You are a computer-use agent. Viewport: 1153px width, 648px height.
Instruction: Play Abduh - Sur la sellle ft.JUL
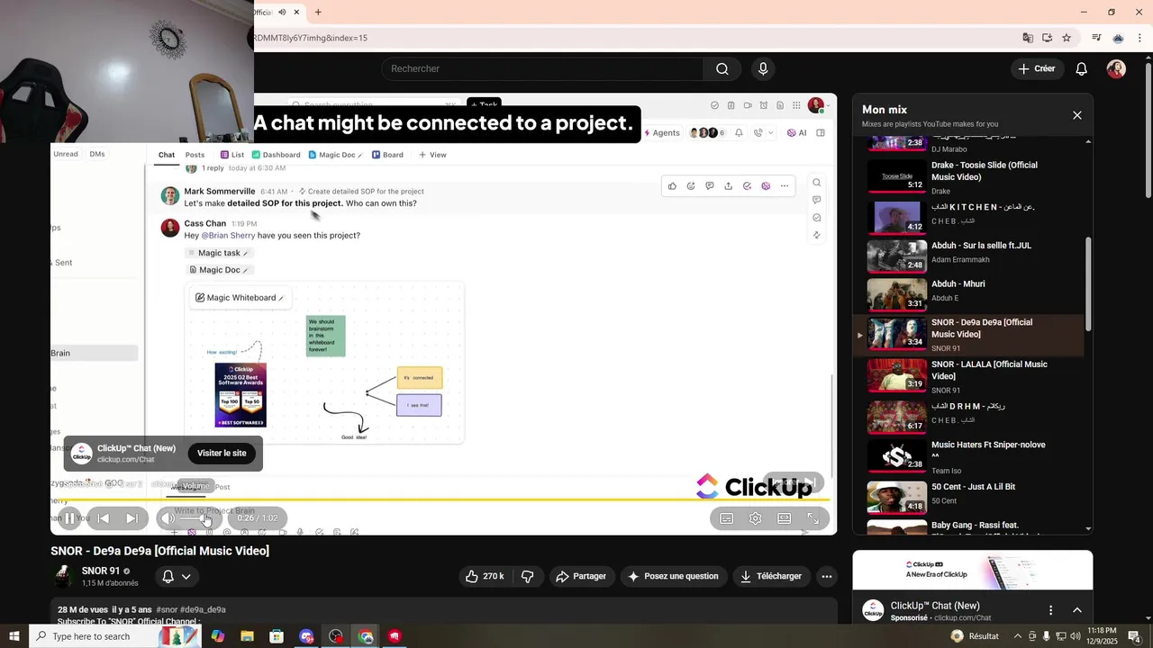[x=971, y=256]
